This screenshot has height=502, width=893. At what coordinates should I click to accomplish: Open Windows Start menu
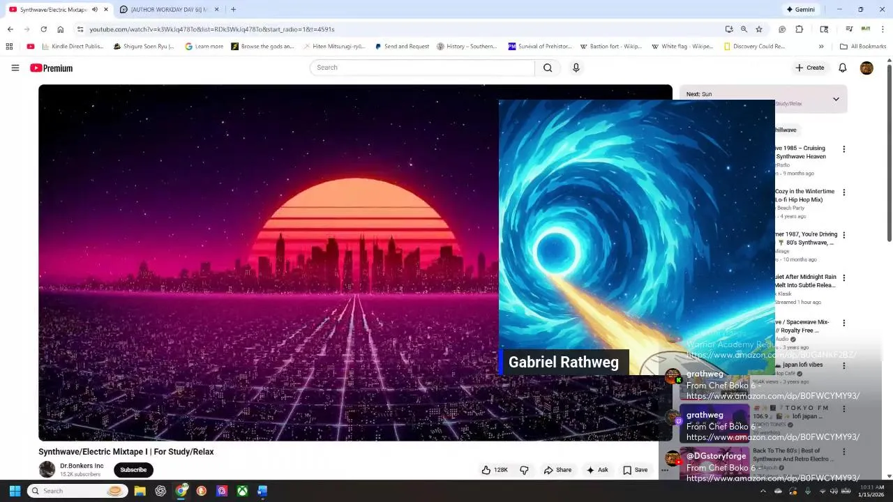(15, 491)
